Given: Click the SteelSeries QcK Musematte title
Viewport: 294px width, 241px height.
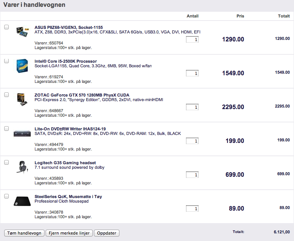Looking at the screenshot, I should (68, 197).
